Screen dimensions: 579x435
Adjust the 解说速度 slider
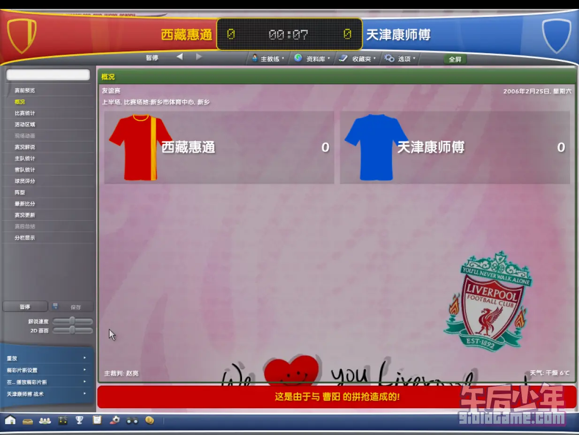click(72, 321)
